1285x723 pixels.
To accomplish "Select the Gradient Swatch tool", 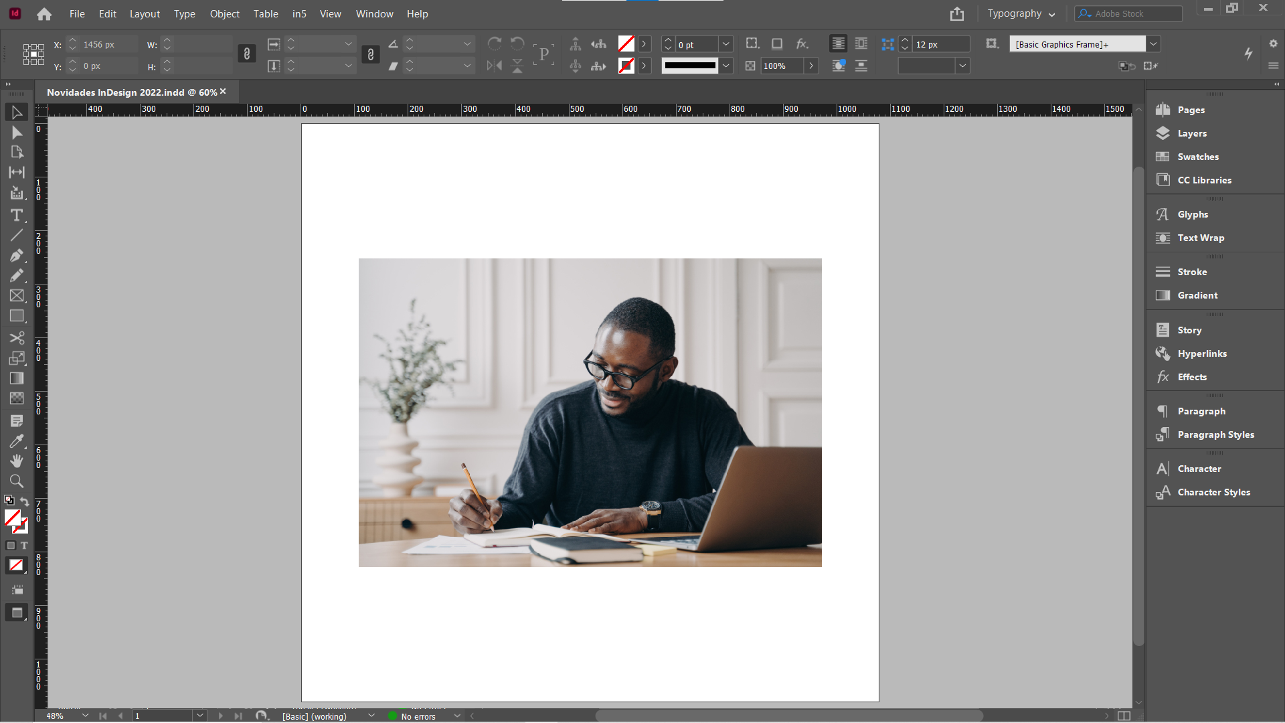I will 17,378.
